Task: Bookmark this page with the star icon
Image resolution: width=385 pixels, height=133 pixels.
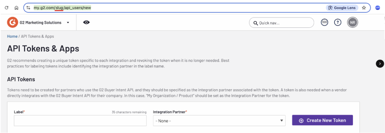Action: (x=364, y=8)
